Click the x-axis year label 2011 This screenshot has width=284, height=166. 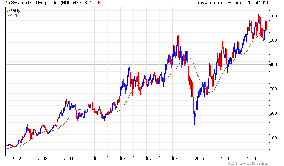[251, 159]
